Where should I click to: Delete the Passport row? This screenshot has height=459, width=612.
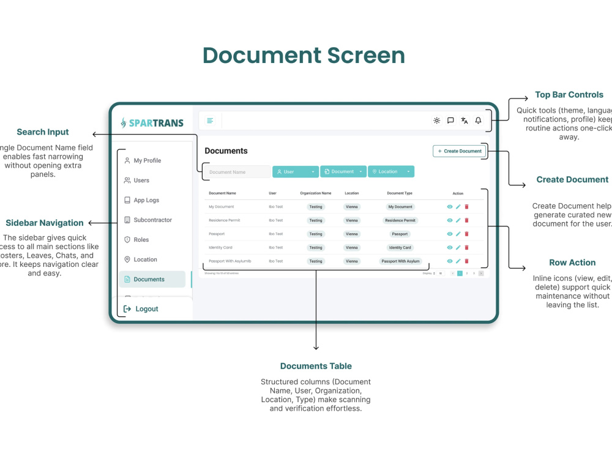click(466, 234)
